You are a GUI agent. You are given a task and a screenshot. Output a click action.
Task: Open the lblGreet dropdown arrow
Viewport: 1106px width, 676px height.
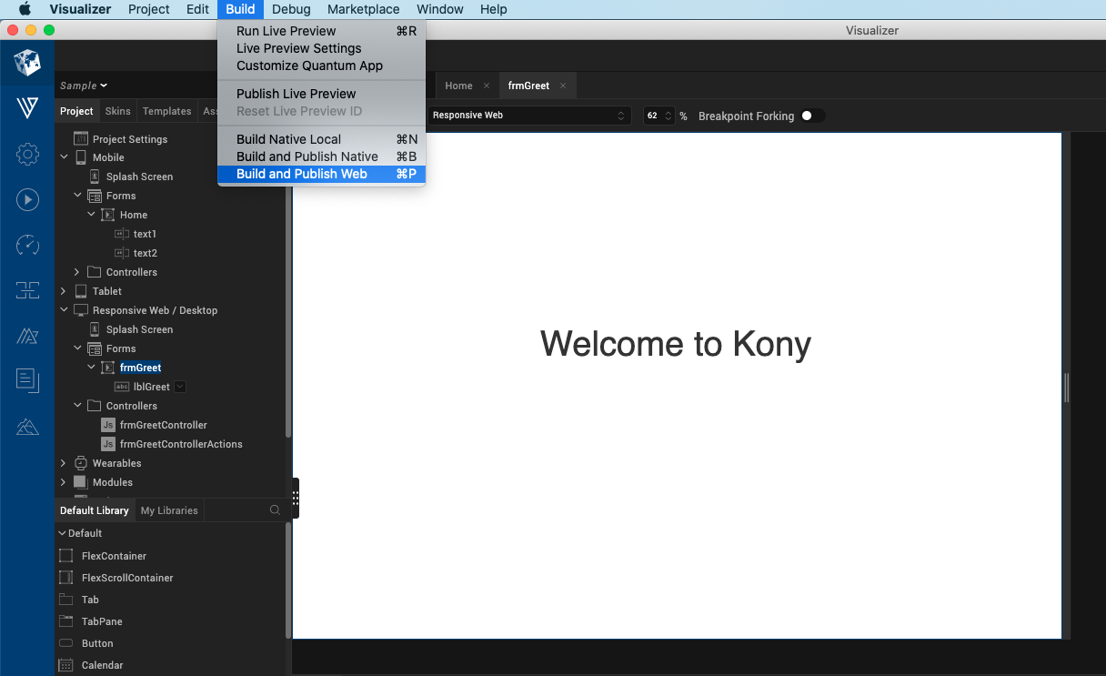(180, 387)
